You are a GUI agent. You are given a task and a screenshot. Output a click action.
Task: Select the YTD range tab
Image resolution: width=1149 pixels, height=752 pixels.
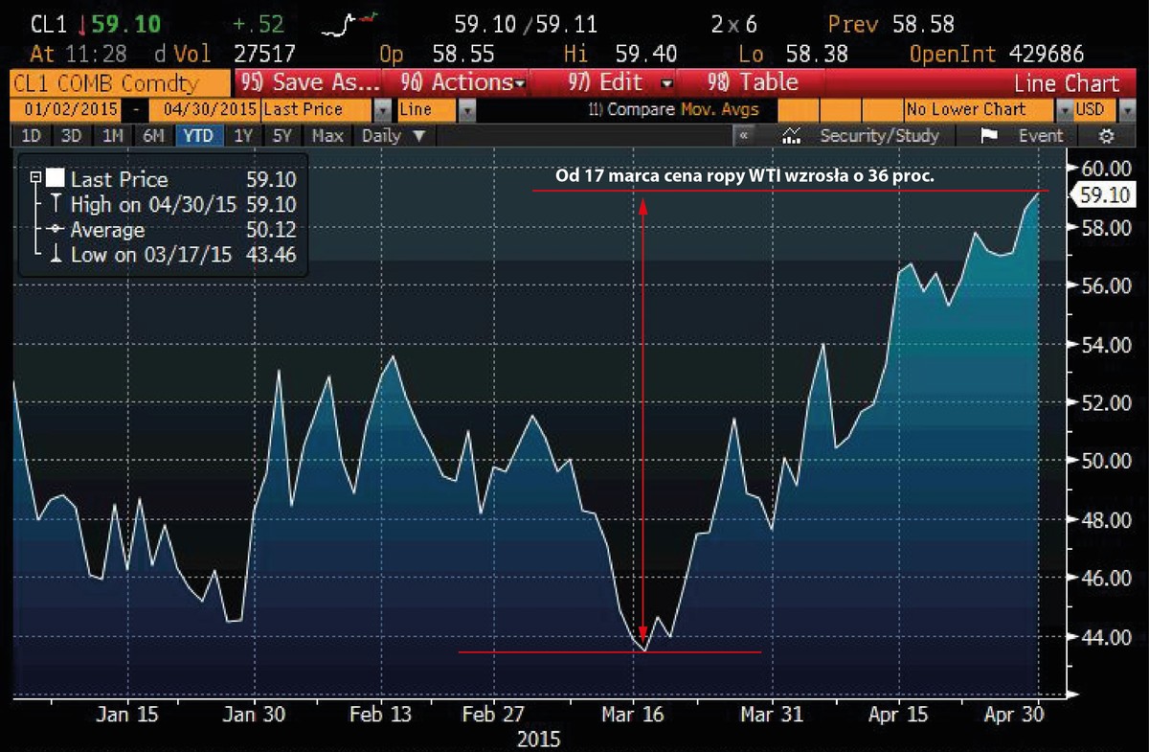tap(197, 135)
